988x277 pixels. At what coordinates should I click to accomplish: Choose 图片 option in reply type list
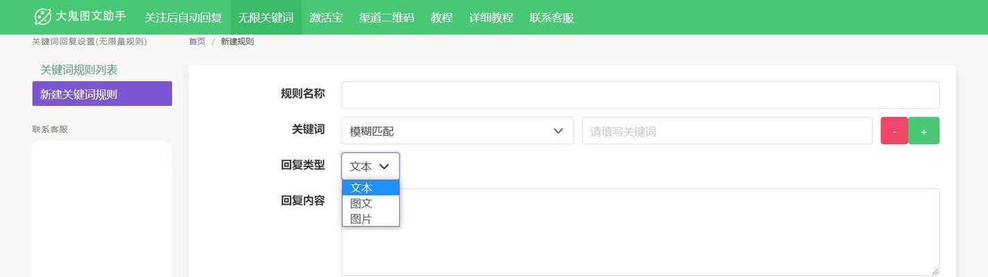pos(370,219)
